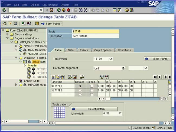
Task: Collapse the Form ZSALES_PRINT2 node
Action: tap(3, 30)
